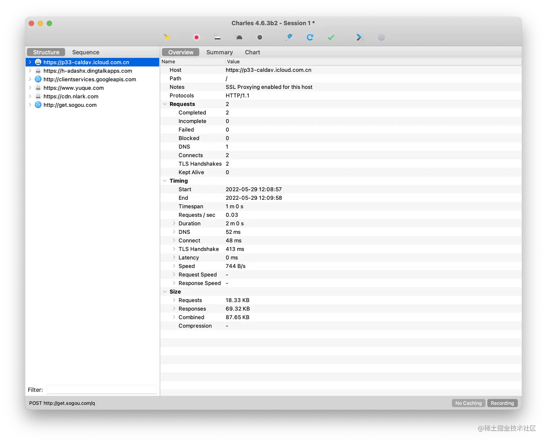Click the Value column header
This screenshot has width=547, height=443.
(374, 62)
